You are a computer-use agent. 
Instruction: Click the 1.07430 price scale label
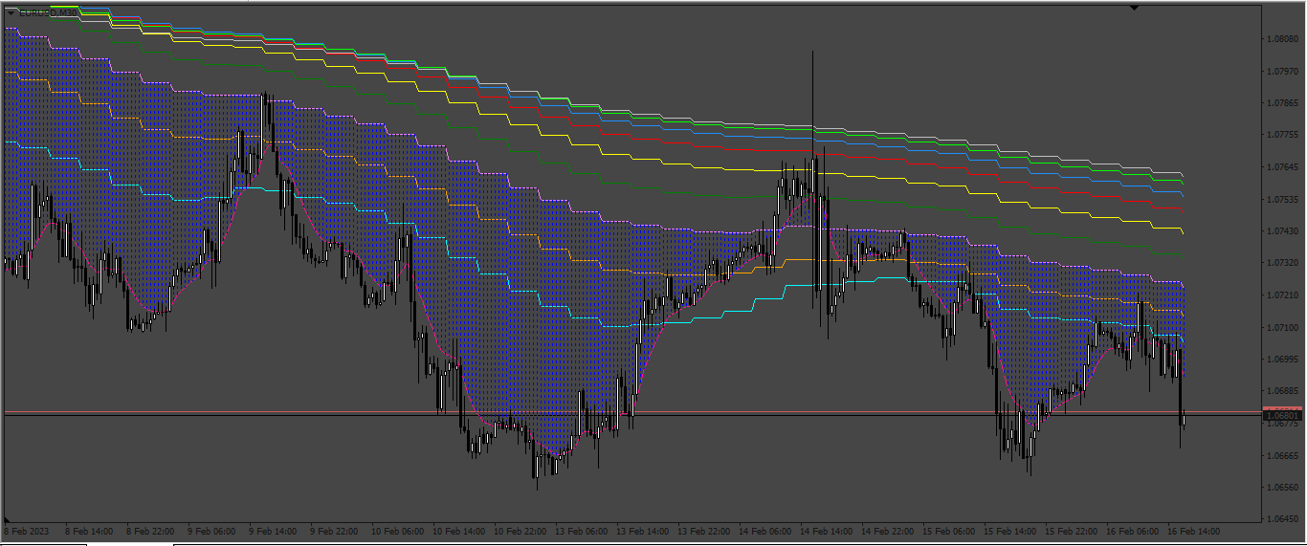pyautogui.click(x=1282, y=231)
